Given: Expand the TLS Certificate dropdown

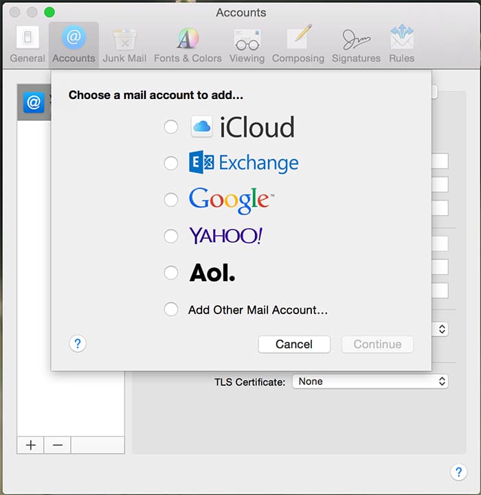Looking at the screenshot, I should (x=370, y=382).
